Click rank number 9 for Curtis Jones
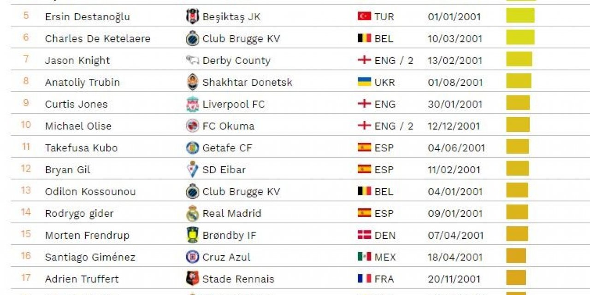The height and width of the screenshot is (295, 590). point(26,103)
